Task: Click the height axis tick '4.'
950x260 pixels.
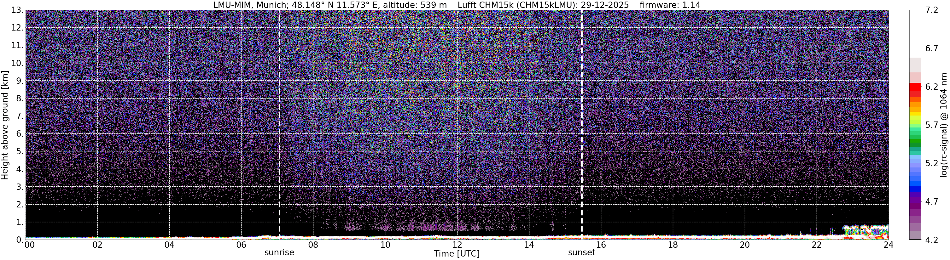Action: point(20,169)
